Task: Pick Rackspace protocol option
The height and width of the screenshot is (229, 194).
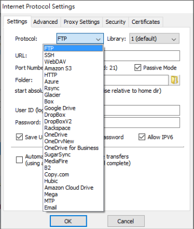Action: (73, 128)
